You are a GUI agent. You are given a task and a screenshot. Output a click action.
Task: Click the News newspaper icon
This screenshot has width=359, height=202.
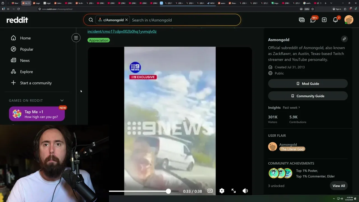[13, 60]
